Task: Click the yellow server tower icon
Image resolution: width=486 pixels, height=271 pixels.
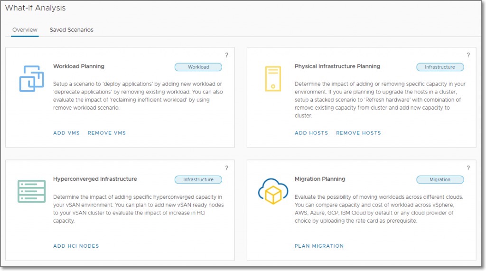Action: tap(273, 79)
